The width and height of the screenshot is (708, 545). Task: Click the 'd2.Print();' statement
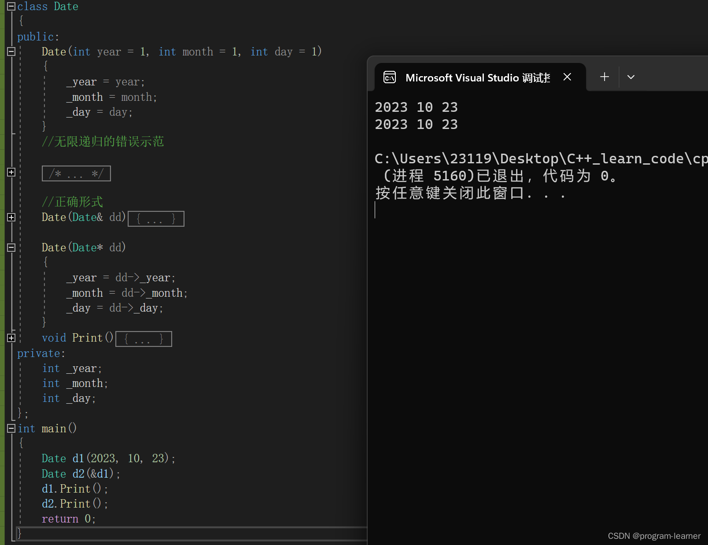click(x=75, y=504)
